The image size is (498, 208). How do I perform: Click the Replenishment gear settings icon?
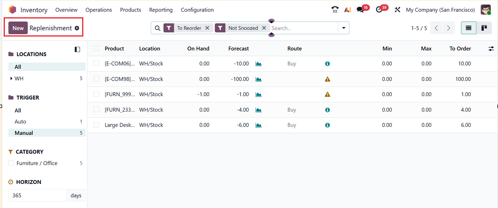pos(77,28)
